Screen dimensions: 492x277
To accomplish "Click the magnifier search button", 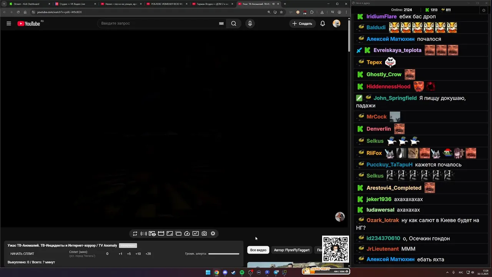I will click(x=234, y=23).
